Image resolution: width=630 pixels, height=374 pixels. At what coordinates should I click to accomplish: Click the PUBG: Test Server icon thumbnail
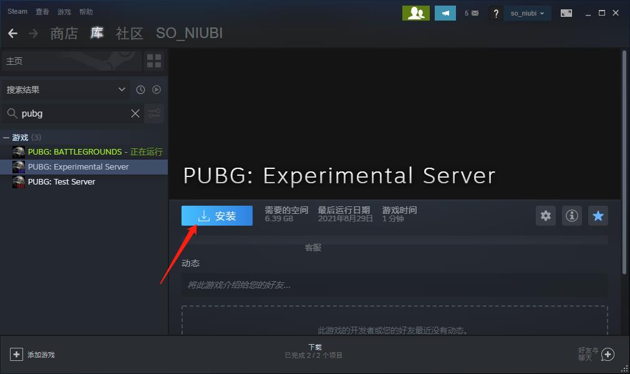(x=19, y=181)
